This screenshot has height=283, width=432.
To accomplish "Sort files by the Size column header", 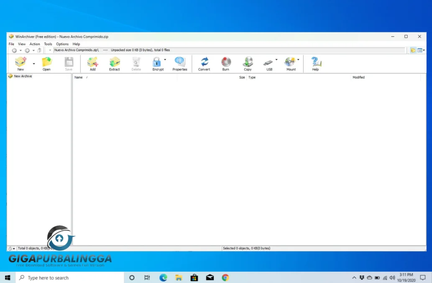I will coord(242,77).
